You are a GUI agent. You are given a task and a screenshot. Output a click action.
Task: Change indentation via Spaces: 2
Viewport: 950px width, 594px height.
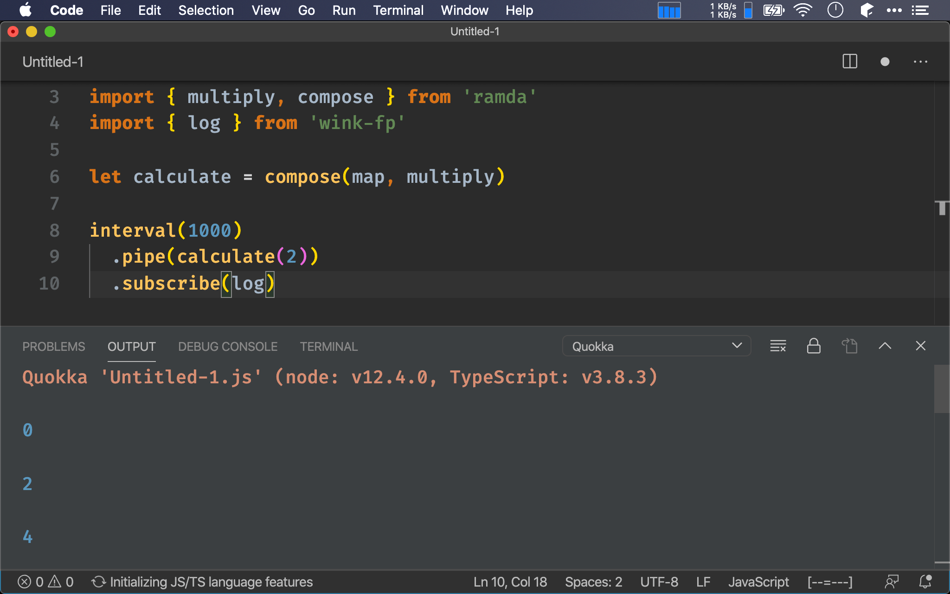(x=593, y=582)
